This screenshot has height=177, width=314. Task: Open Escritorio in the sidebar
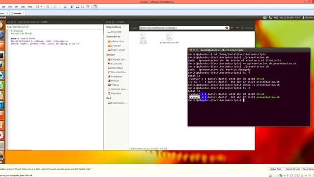115,63
